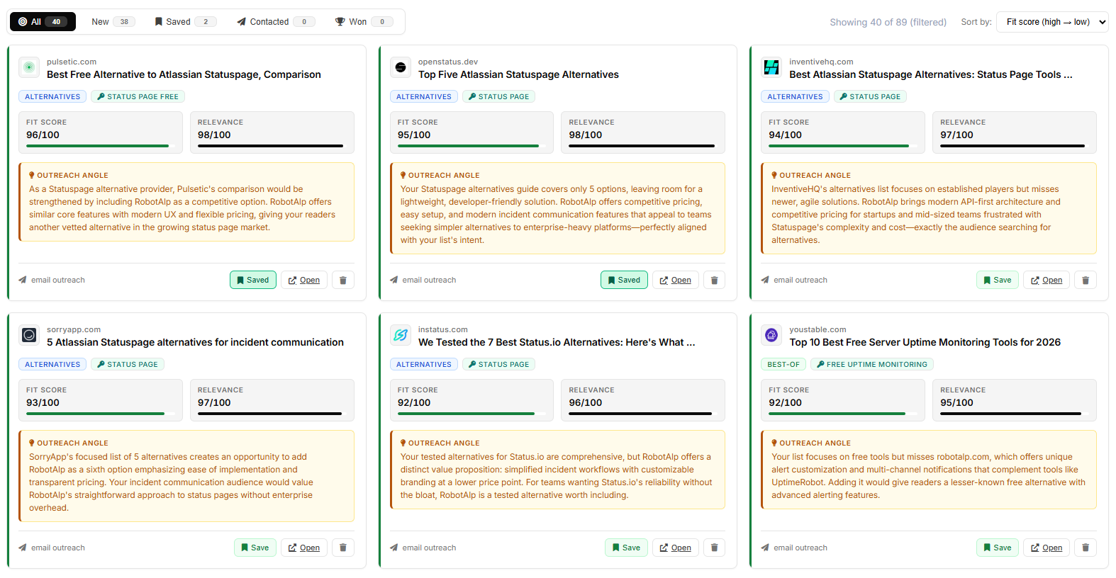The image size is (1116, 578).
Task: Open the inventivehq.com article link
Action: pyautogui.click(x=1047, y=280)
